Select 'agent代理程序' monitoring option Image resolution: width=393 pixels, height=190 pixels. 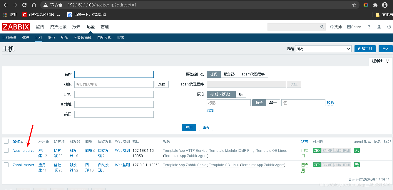pyautogui.click(x=253, y=74)
